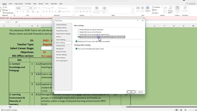Click the Insert Function fx icon
197x111 pixels.
pos(16,22)
